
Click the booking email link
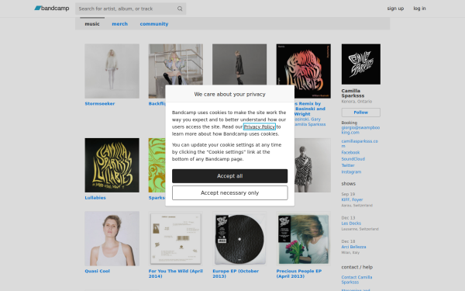(x=360, y=130)
